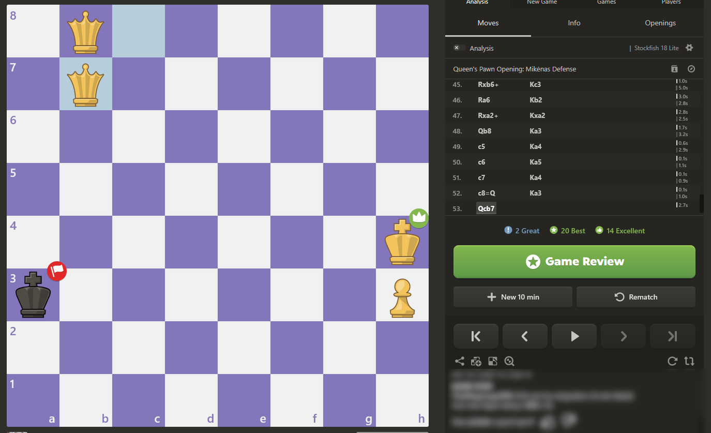This screenshot has width=711, height=433.
Task: Click the compass explorer icon
Action: click(691, 69)
